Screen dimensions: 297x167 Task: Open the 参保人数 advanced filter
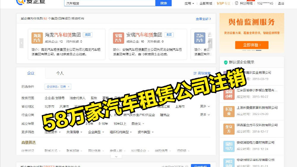coord(118,151)
